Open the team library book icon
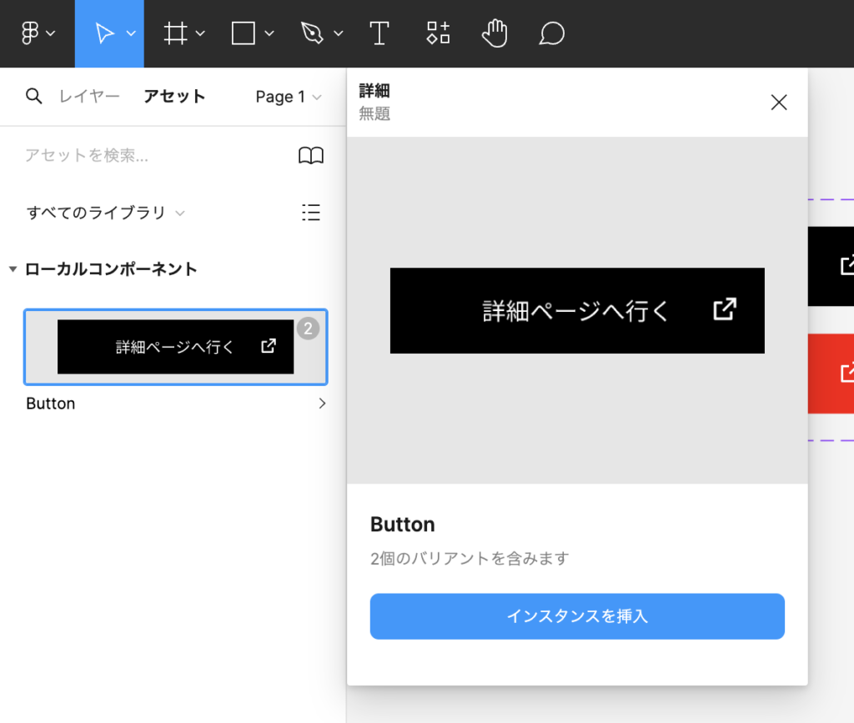Viewport: 854px width, 723px height. click(311, 156)
